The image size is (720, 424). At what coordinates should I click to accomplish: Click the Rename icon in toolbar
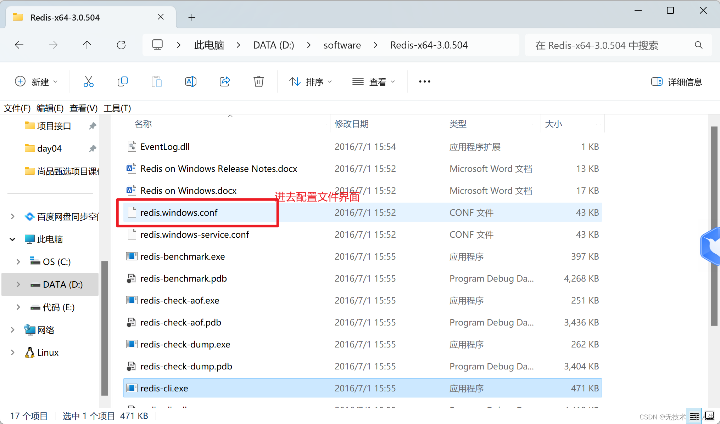(x=190, y=82)
